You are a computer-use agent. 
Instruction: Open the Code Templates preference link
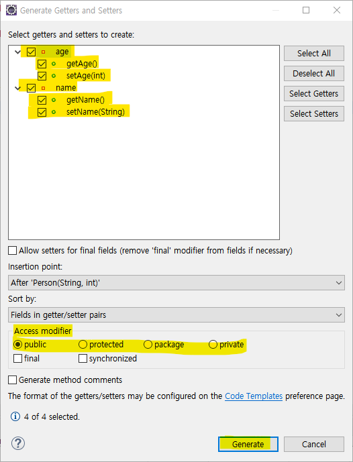254,396
